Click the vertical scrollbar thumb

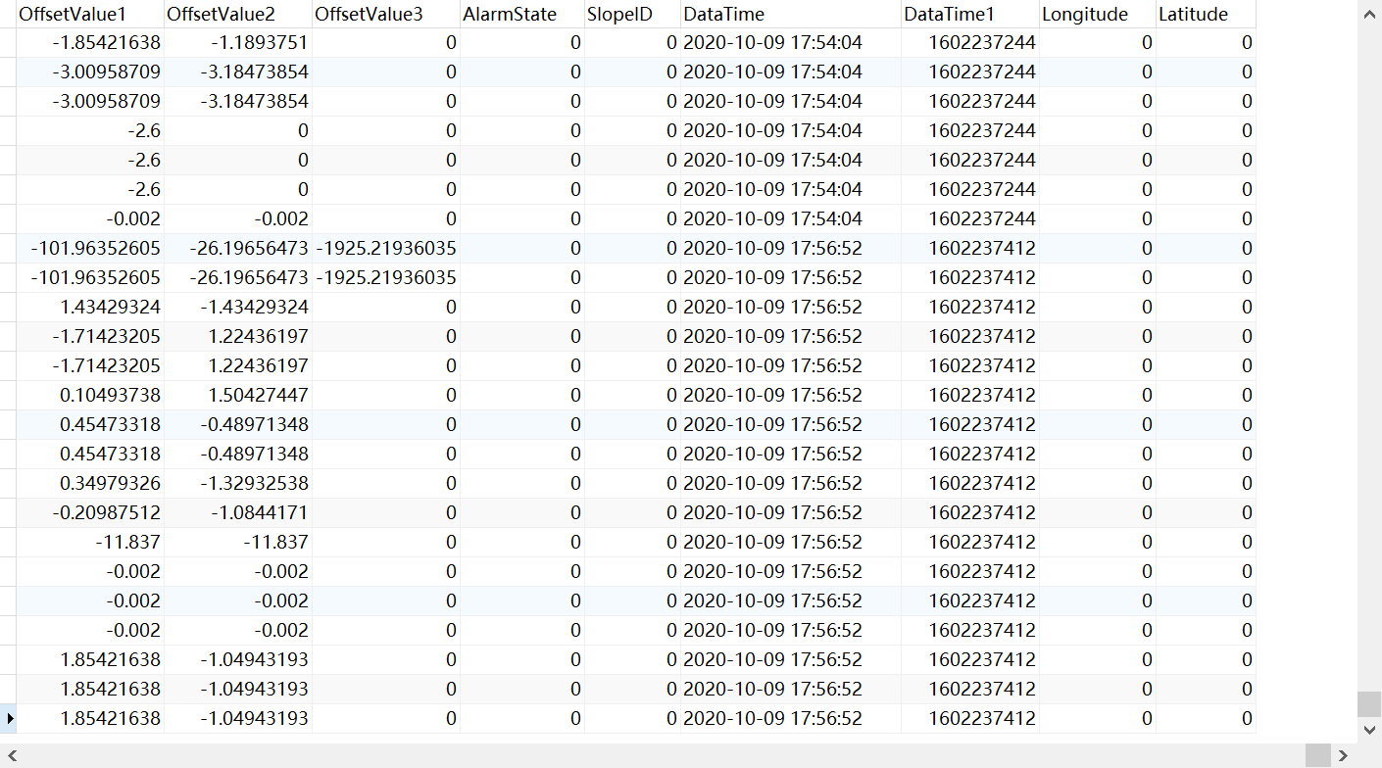click(1369, 704)
